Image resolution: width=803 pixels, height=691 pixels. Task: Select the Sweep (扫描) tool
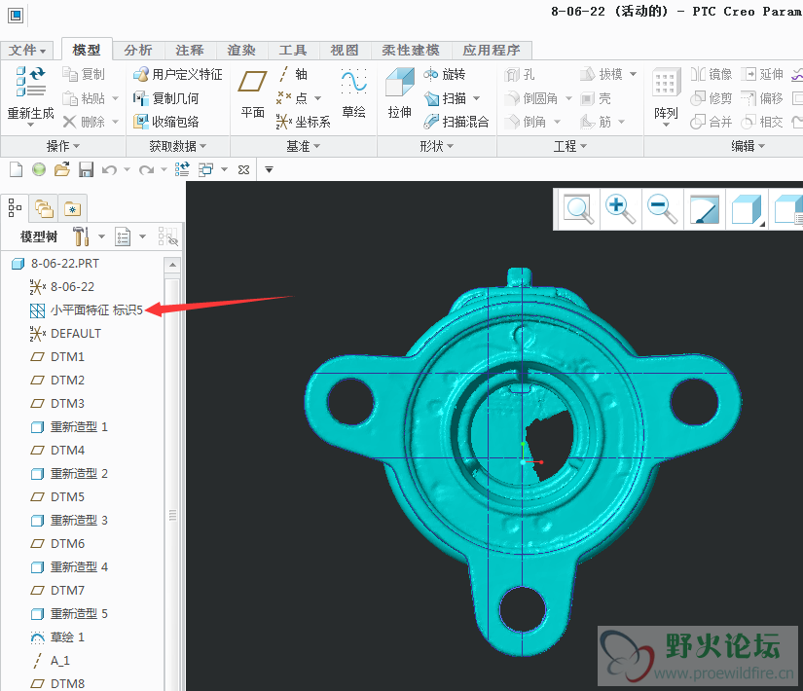(446, 98)
